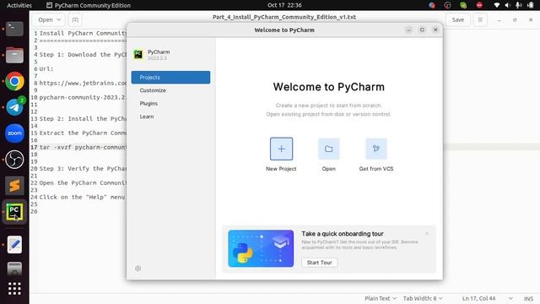Open the hamburger menu in text editor
The image size is (540, 304).
pos(480,20)
